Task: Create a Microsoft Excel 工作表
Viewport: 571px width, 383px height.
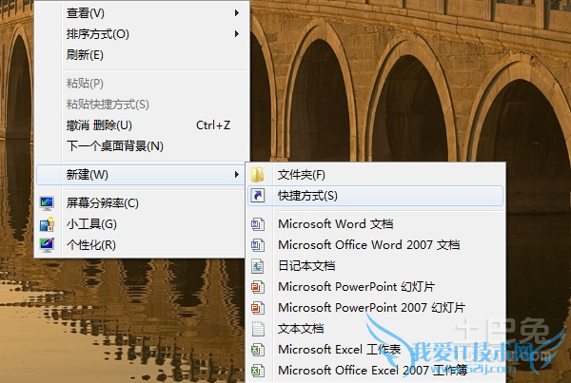Action: pyautogui.click(x=376, y=350)
